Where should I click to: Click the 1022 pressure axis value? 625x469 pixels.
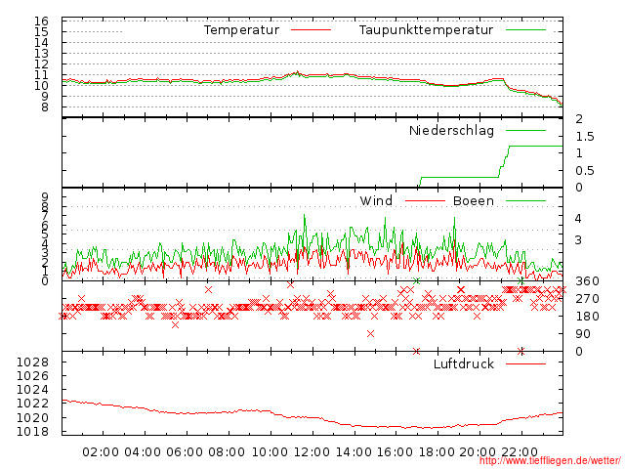32,404
